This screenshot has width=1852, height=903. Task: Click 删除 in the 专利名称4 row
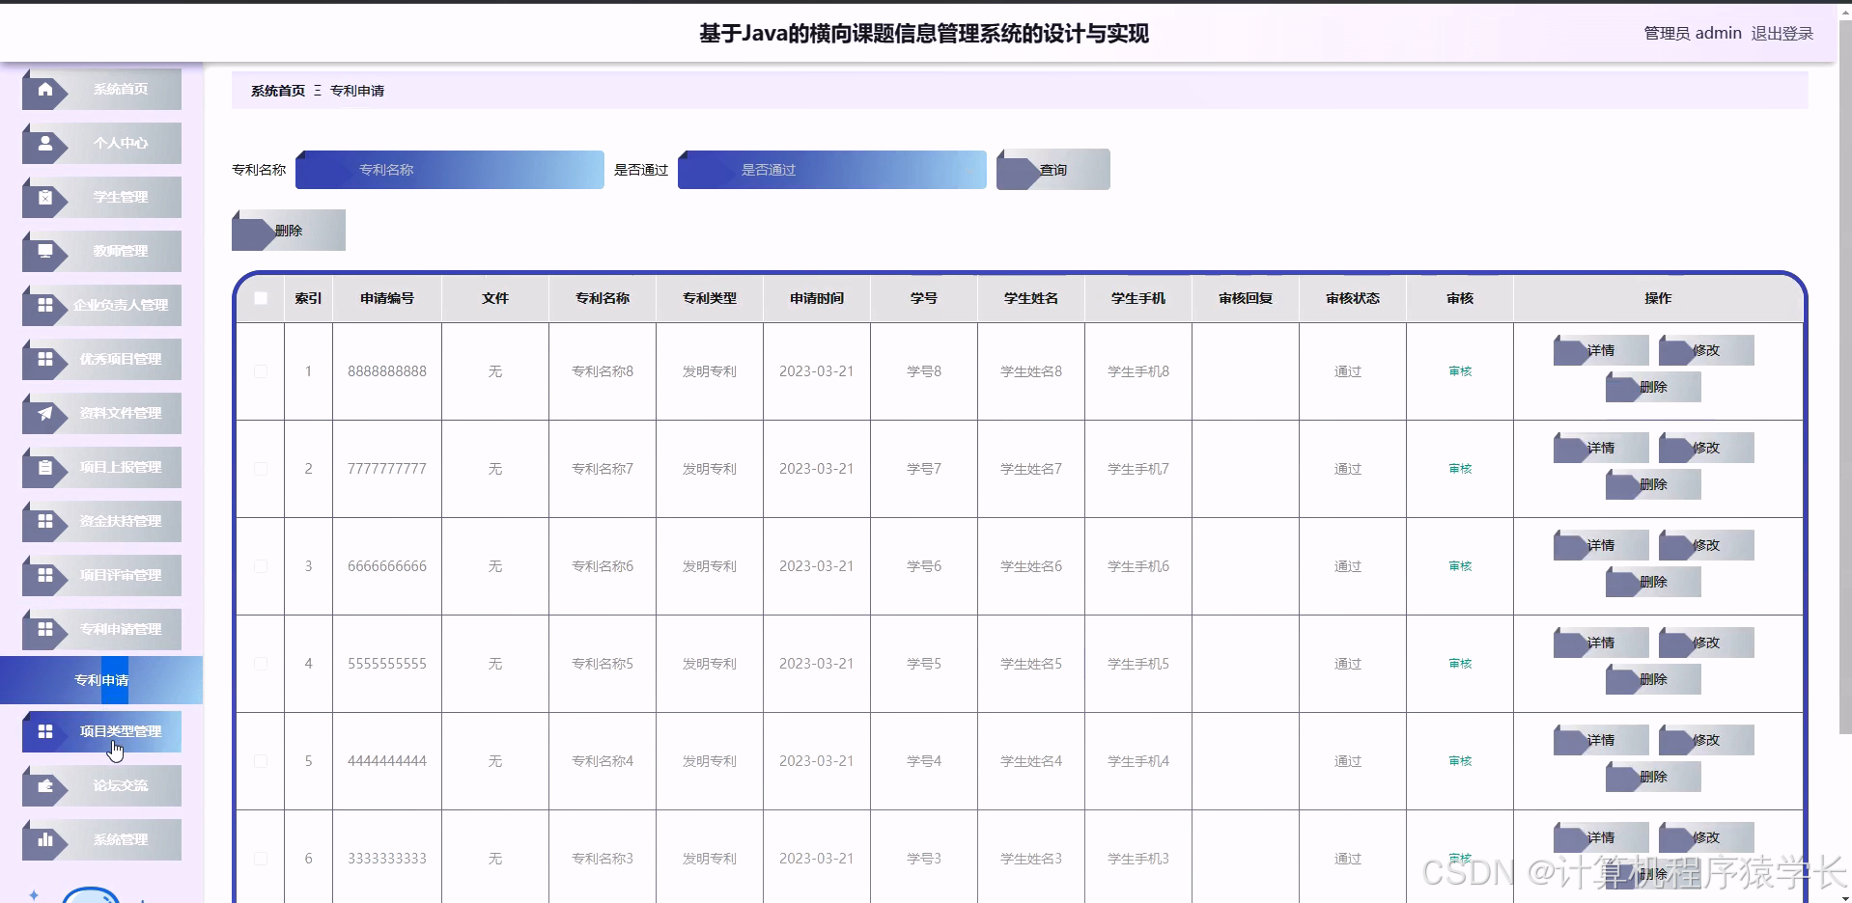[x=1653, y=777]
